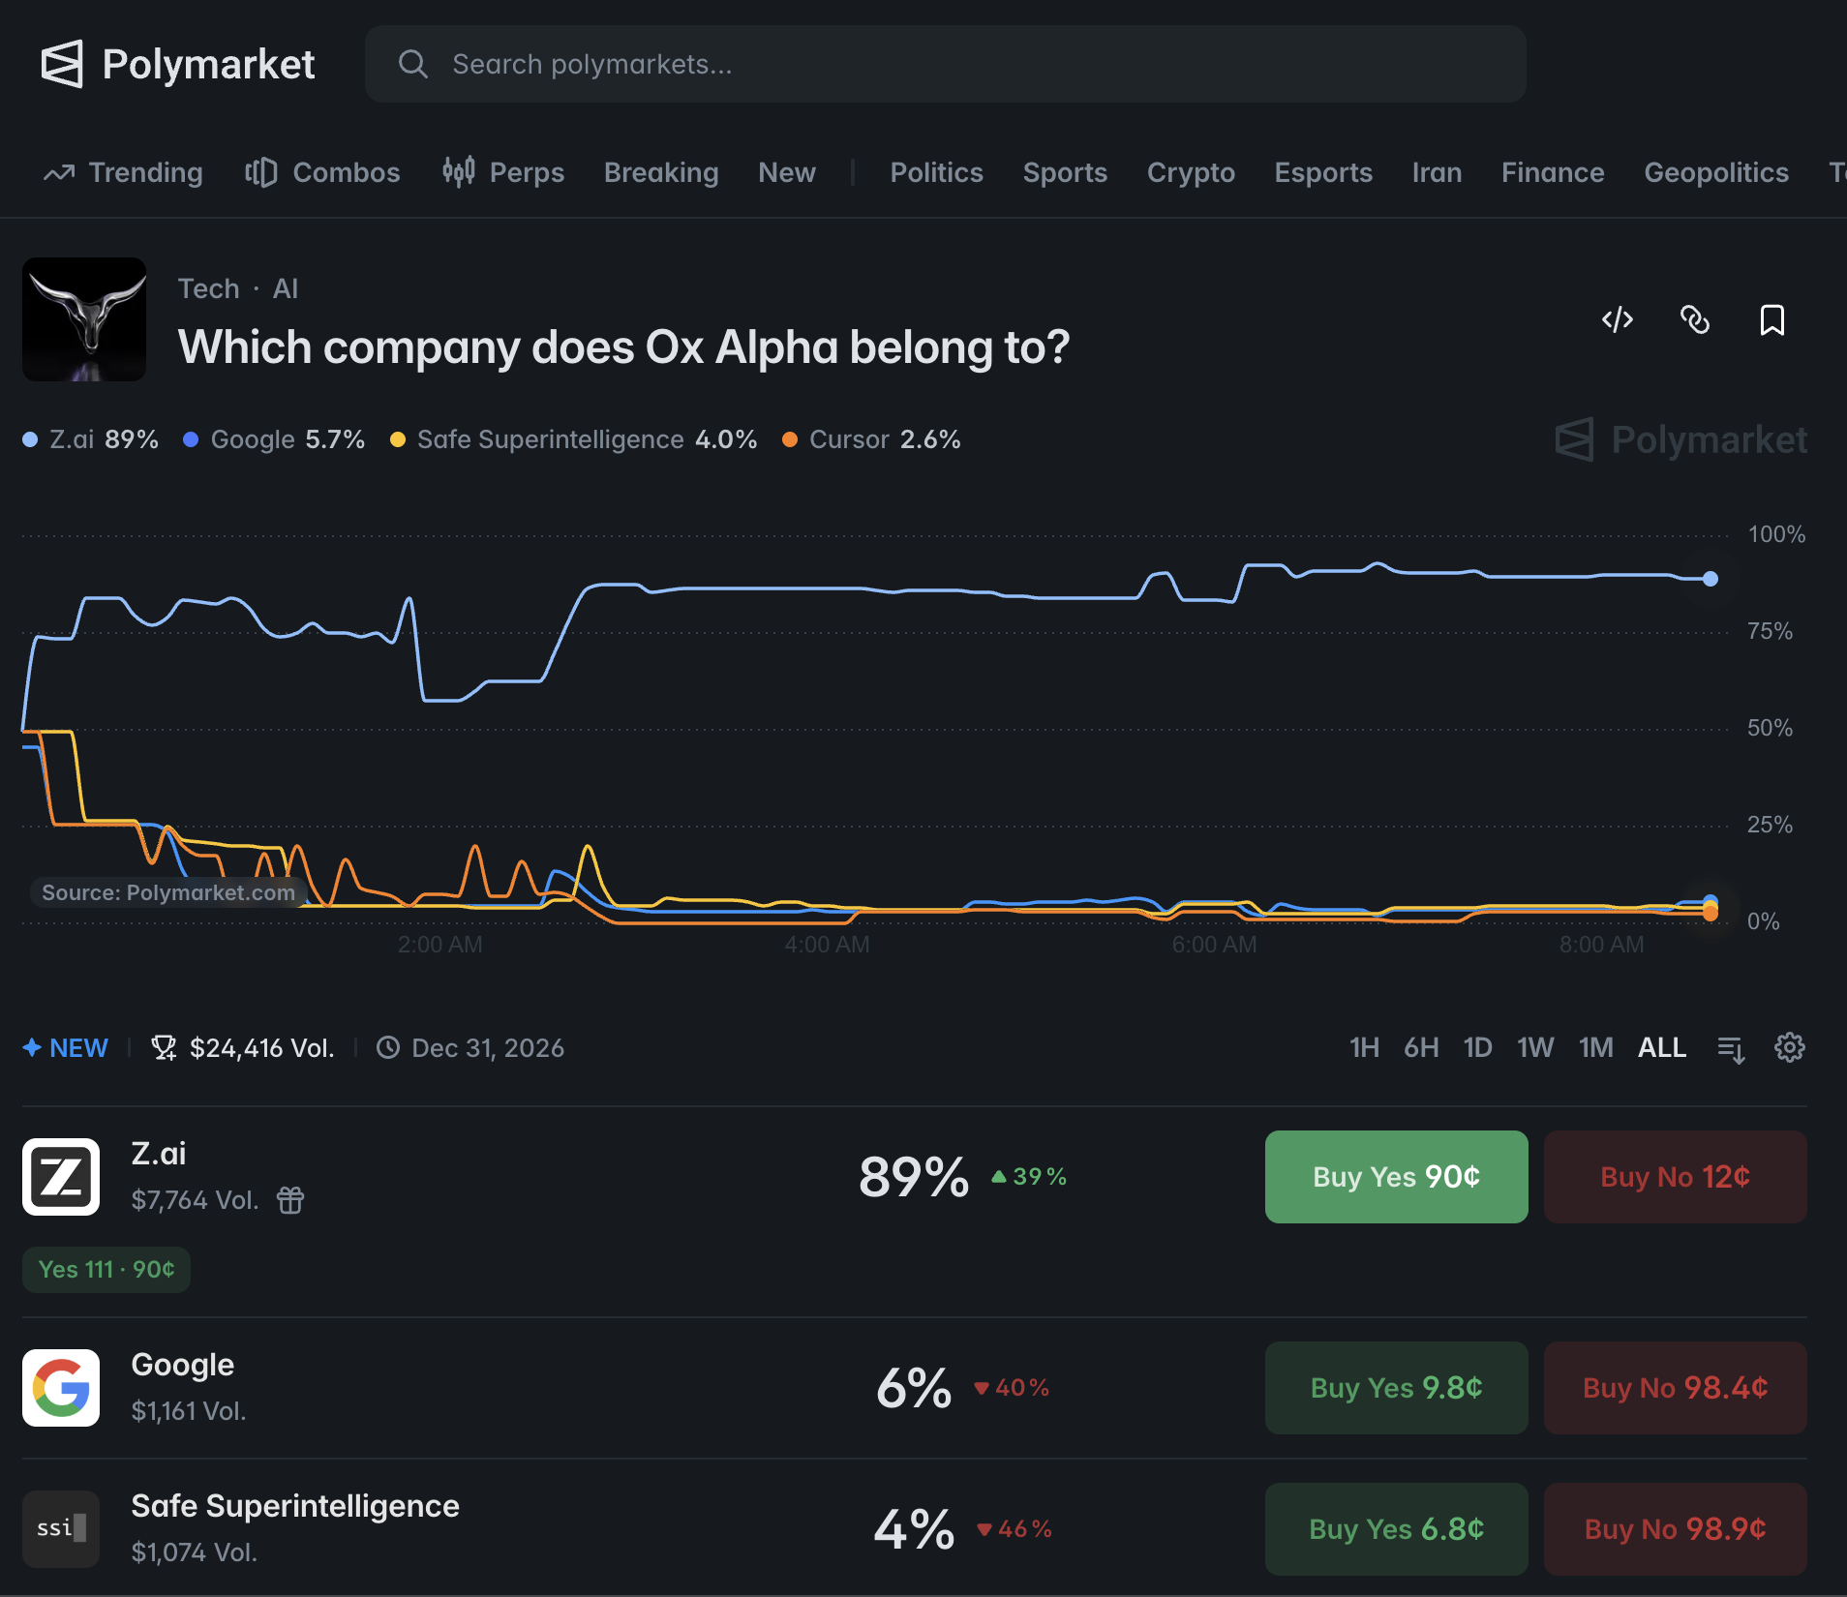This screenshot has width=1847, height=1597.
Task: Select the 1D chart range
Action: [1477, 1047]
